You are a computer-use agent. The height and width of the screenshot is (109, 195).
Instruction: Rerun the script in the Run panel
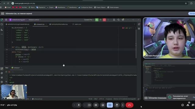(x=6, y=72)
